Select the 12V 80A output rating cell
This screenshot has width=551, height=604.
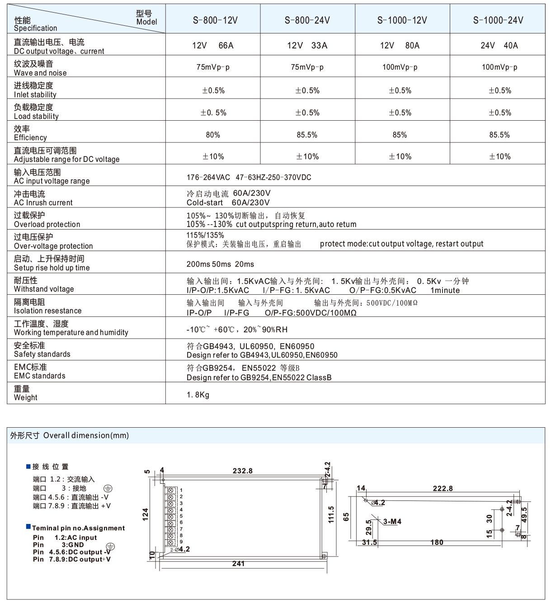point(400,45)
